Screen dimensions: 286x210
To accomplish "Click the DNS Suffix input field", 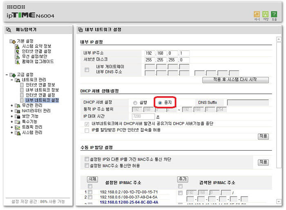I will point(248,103).
